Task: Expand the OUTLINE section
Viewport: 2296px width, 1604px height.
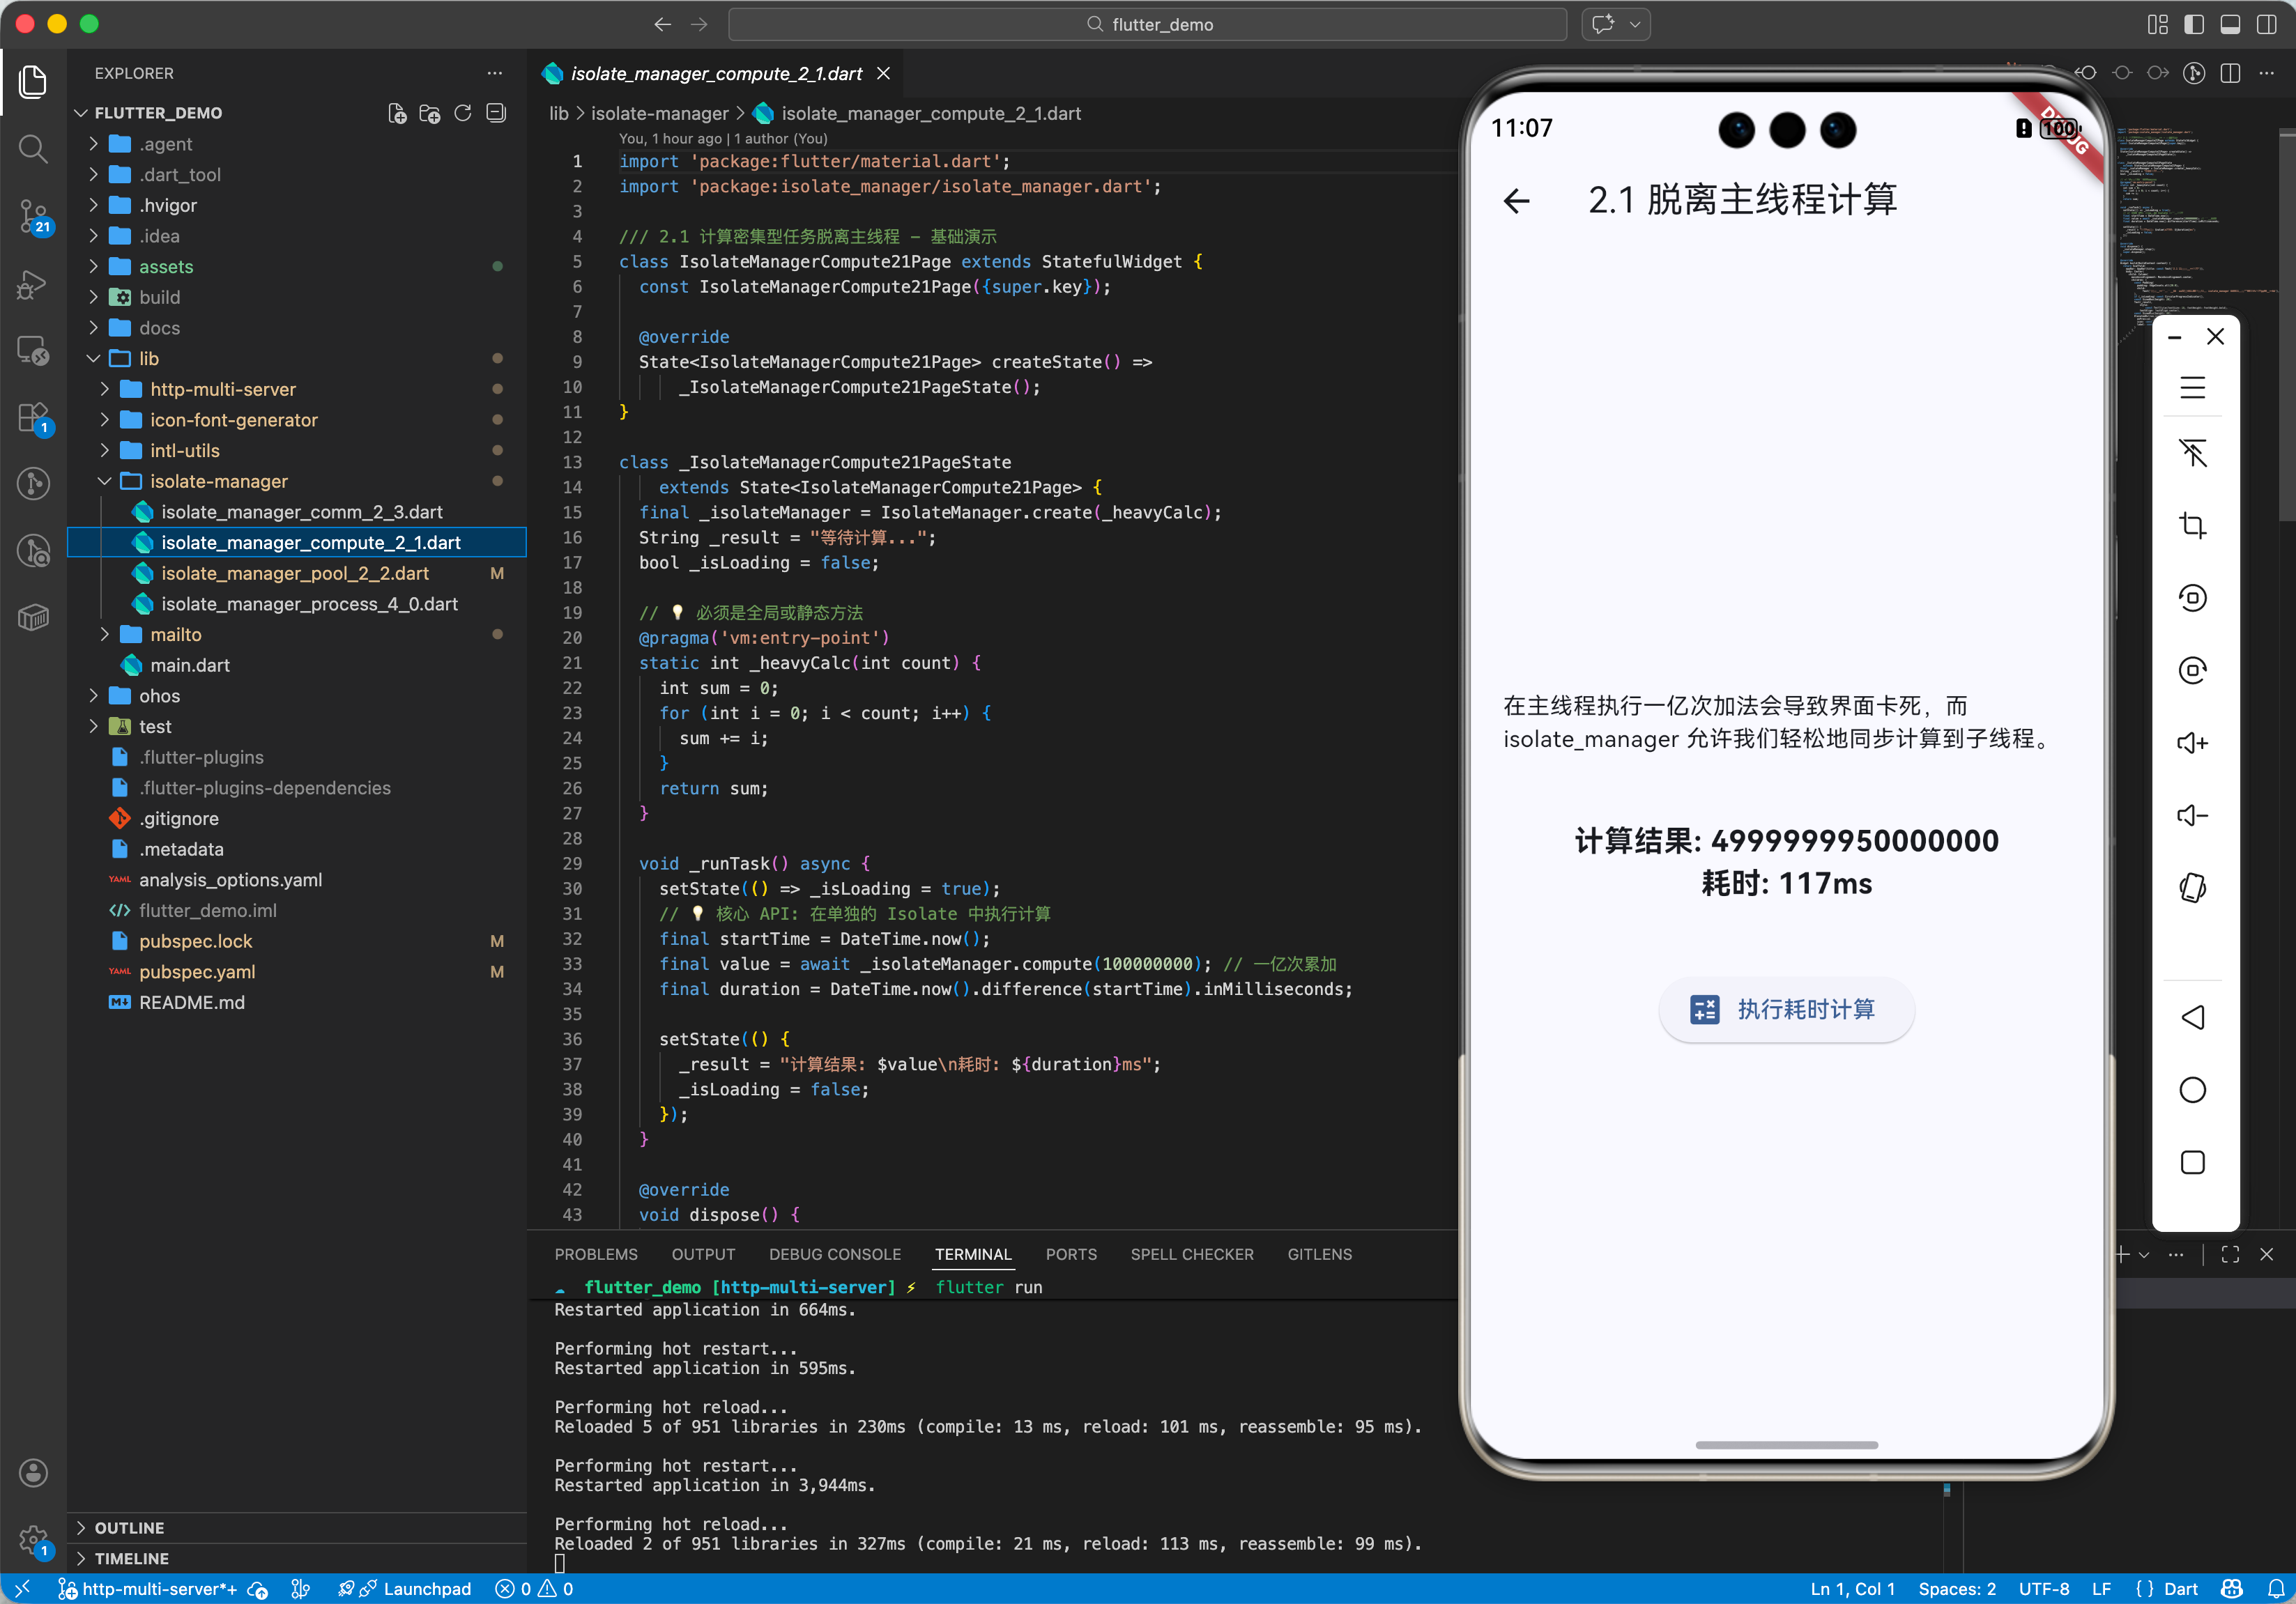Action: pos(129,1527)
